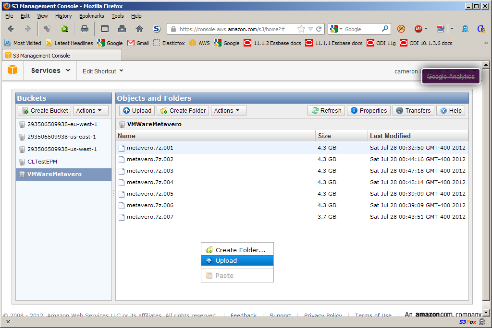The image size is (492, 328).
Task: Click the file icon for metavero.7z.007
Action: (x=122, y=217)
